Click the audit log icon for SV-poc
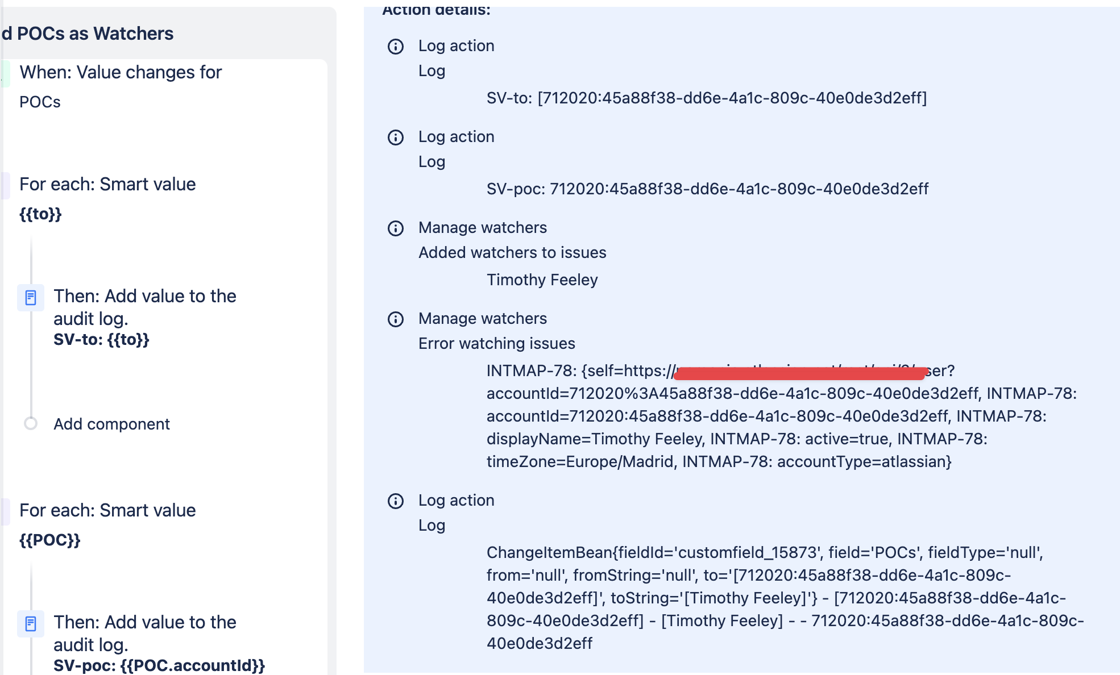1120x675 pixels. 31,624
